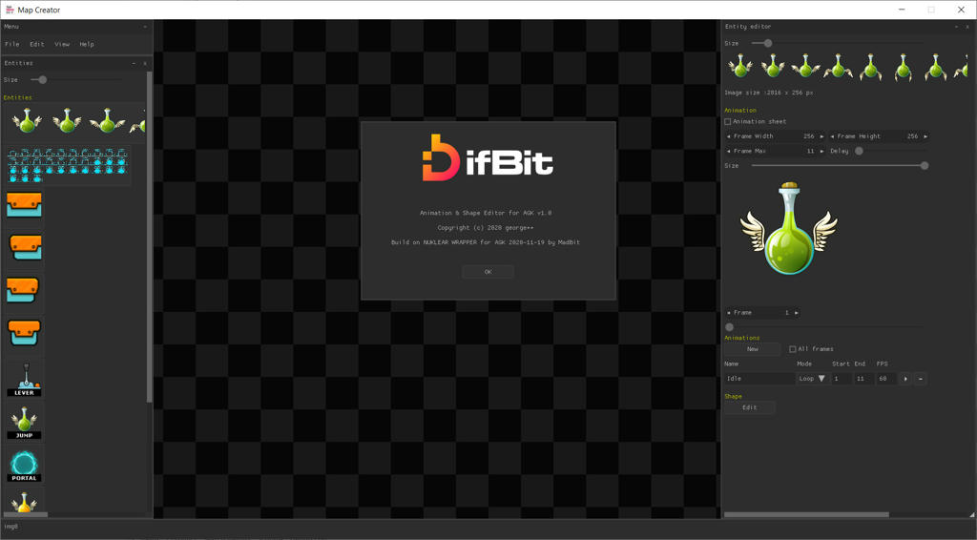Edit the animation FPS field
Screen dimensions: 977x540
886,379
